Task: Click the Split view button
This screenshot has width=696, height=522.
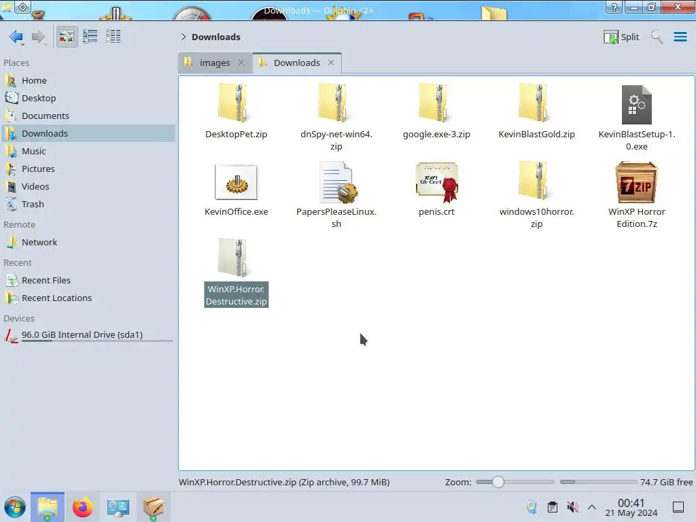Action: [x=621, y=37]
